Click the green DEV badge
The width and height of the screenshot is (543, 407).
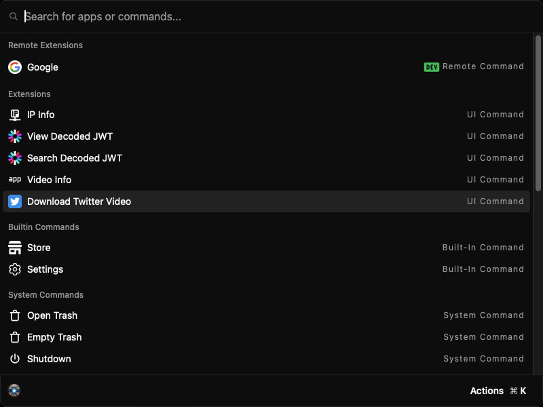coord(431,67)
